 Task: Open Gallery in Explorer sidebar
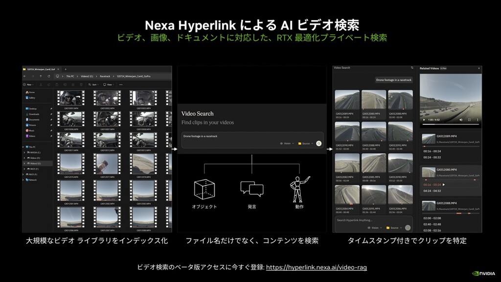pos(31,97)
